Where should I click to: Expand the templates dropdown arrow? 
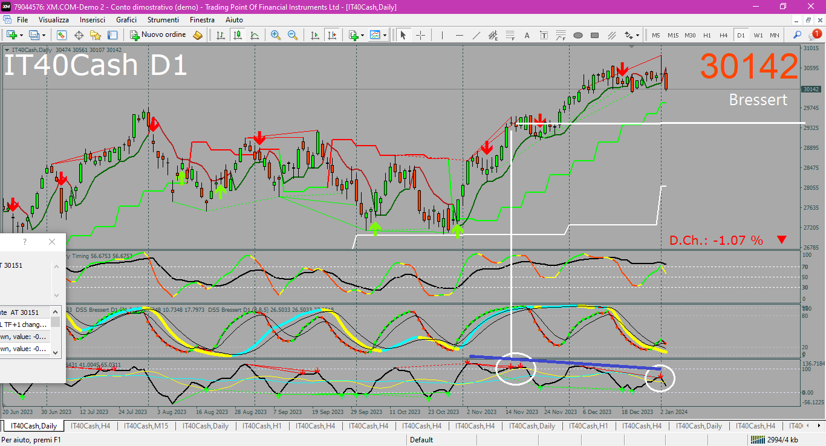point(385,35)
